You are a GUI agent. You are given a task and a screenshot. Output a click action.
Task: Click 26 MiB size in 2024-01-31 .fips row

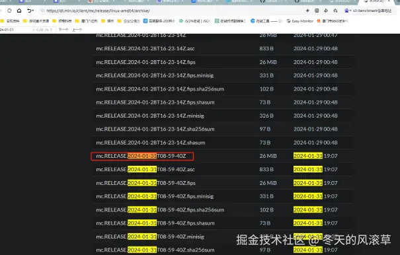point(268,183)
